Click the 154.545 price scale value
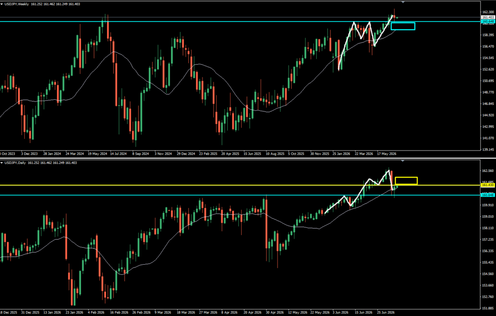Viewport: 496px width, 316px height. [488, 58]
